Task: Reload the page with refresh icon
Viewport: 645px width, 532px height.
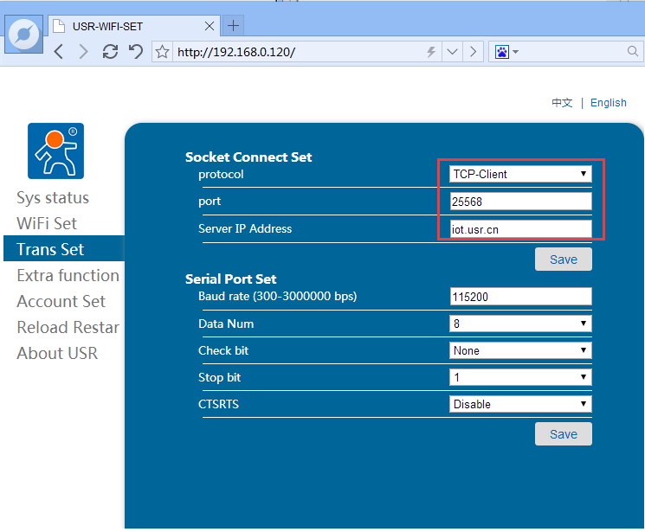Action: (x=110, y=52)
